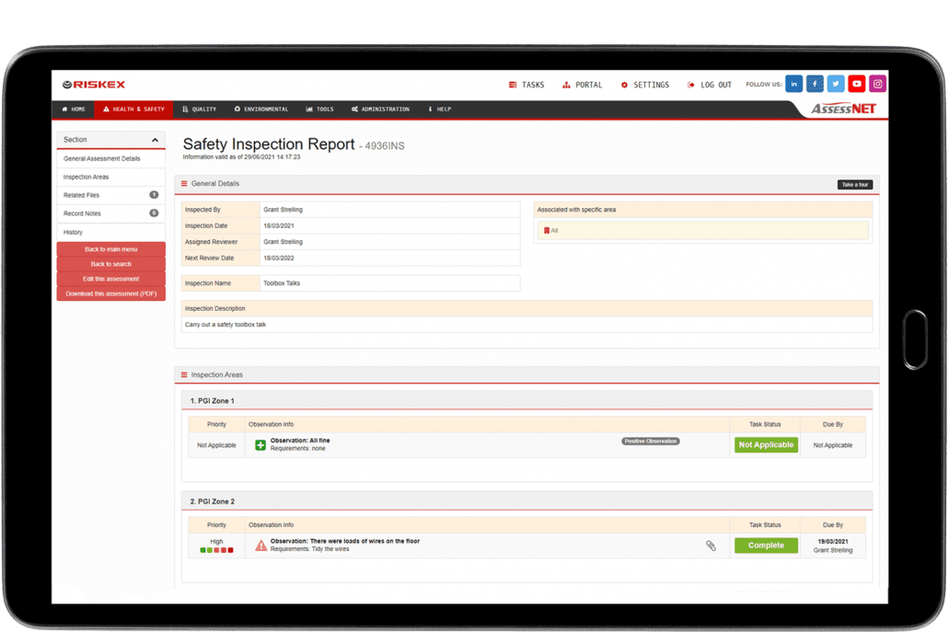Toggle the Not Applicable task status for PGI Zone 1
The width and height of the screenshot is (948, 632).
tap(765, 444)
